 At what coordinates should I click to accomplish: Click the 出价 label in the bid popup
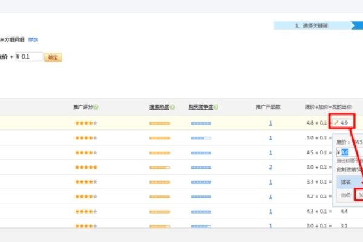346,195
